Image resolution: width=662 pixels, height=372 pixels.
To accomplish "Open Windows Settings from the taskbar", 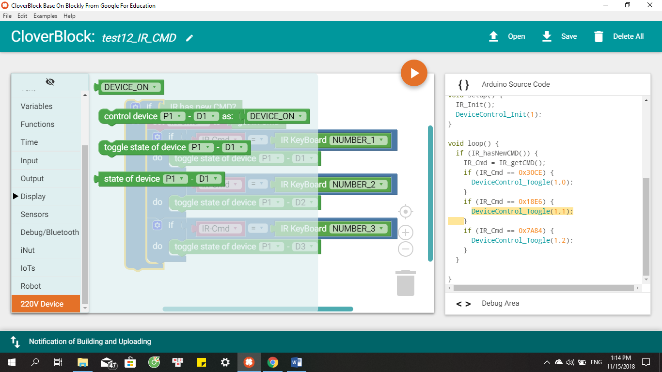I will 225,362.
